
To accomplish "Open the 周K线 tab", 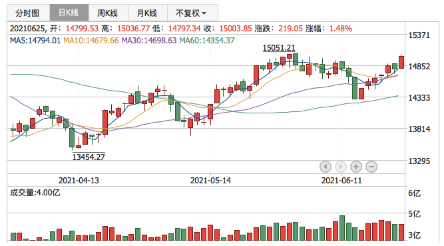I will [108, 13].
